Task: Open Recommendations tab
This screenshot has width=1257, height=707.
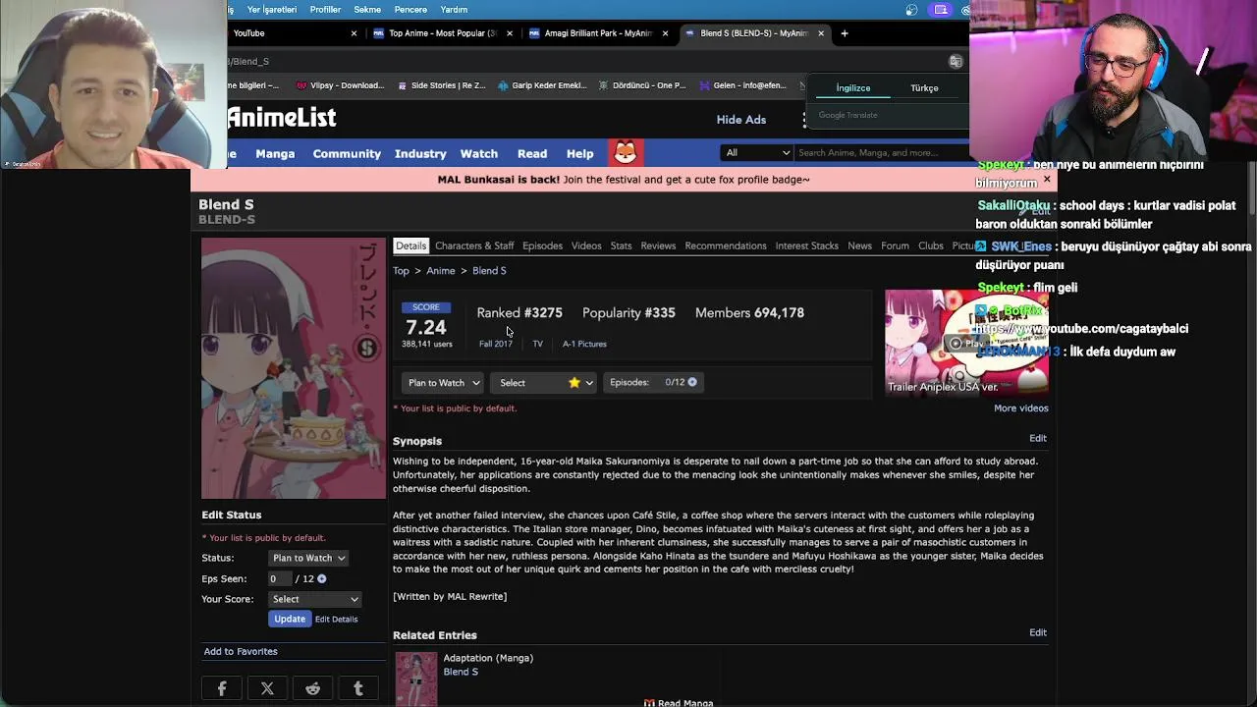Action: [726, 245]
